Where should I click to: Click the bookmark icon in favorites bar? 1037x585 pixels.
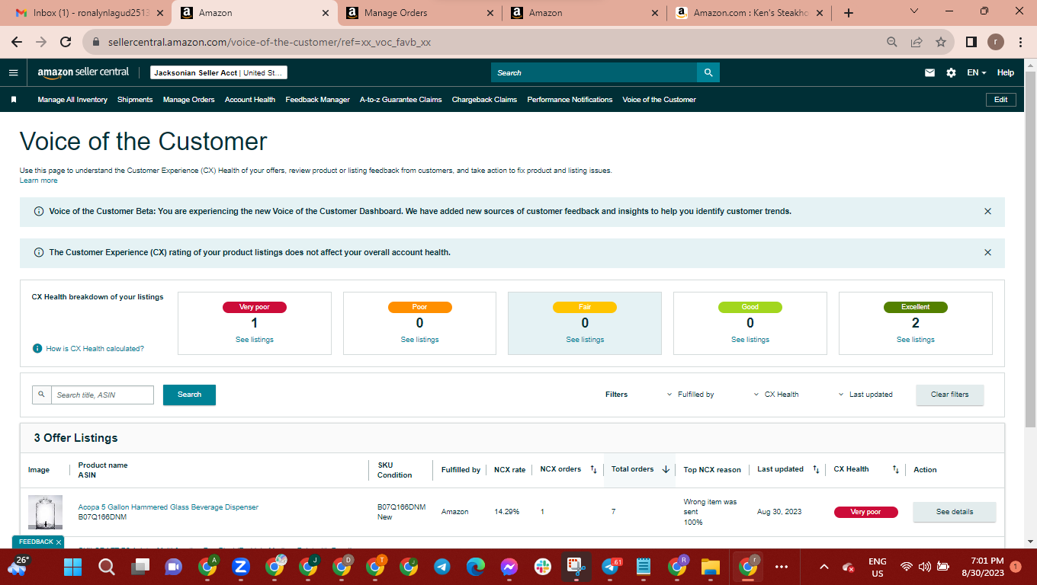[14, 100]
